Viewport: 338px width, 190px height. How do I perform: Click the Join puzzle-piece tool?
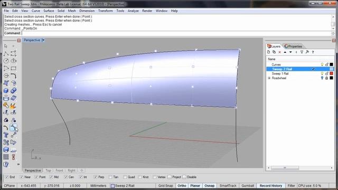[x=6, y=106]
